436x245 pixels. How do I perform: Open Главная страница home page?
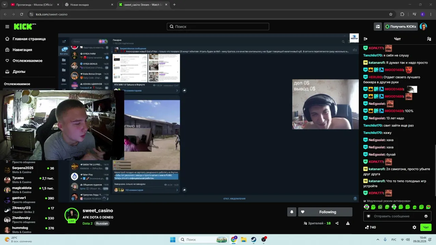[x=26, y=39]
